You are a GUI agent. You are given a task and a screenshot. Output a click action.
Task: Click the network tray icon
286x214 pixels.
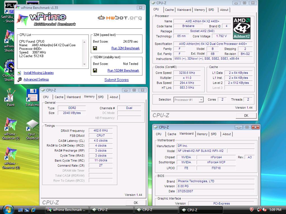click(x=259, y=210)
